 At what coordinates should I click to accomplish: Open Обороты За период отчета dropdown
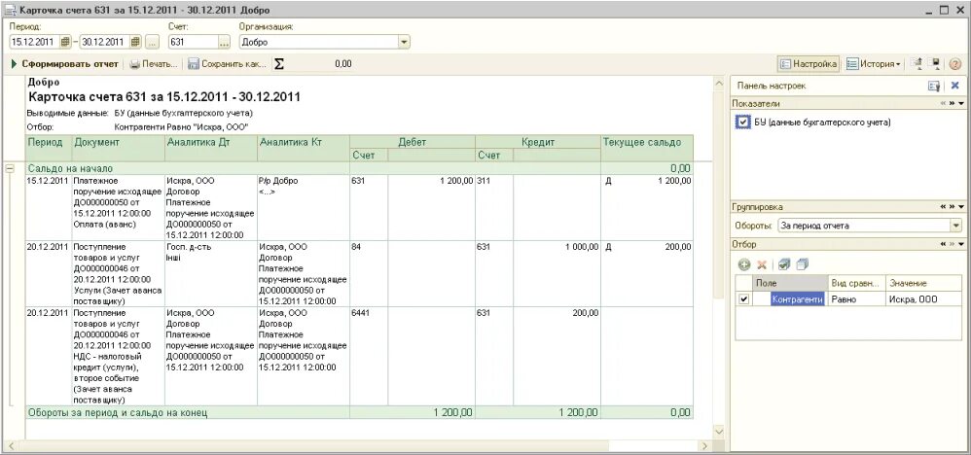(x=956, y=226)
